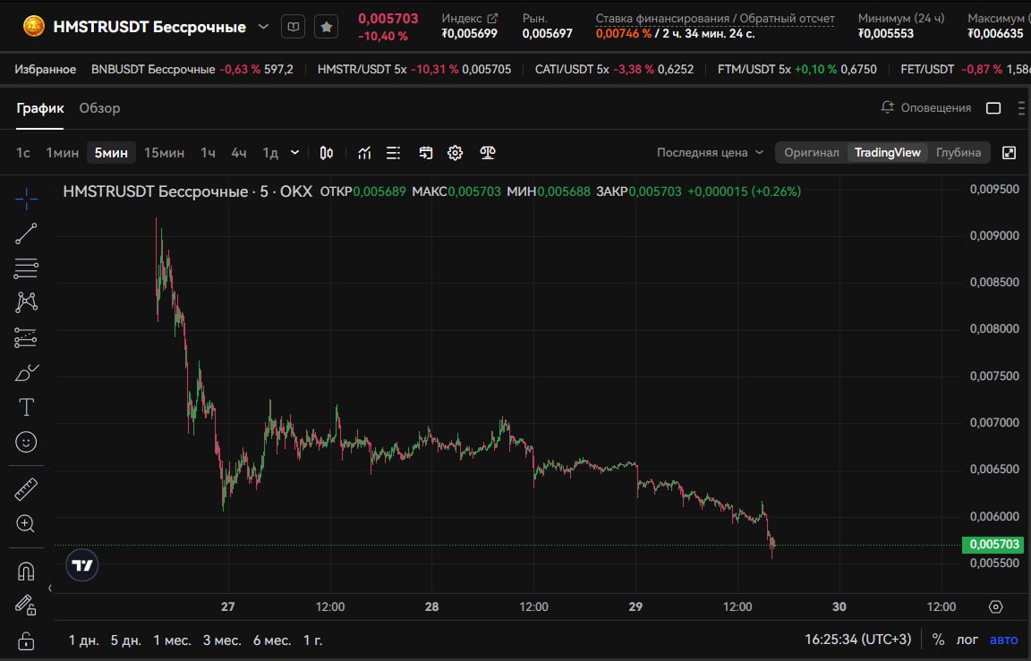Screen dimensions: 1031x661
Task: Select the 15мин timeframe
Action: click(x=165, y=153)
